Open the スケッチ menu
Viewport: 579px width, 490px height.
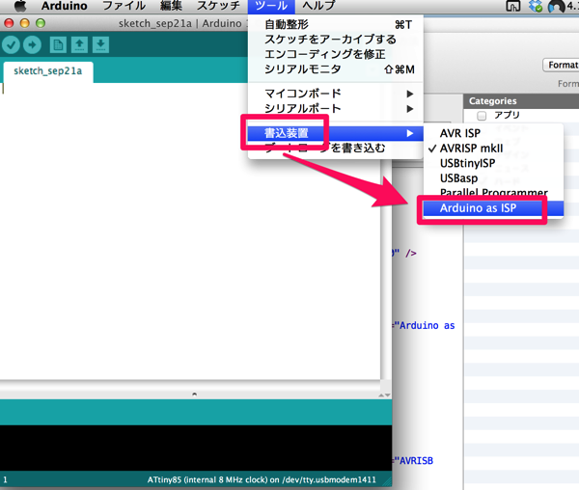point(218,6)
